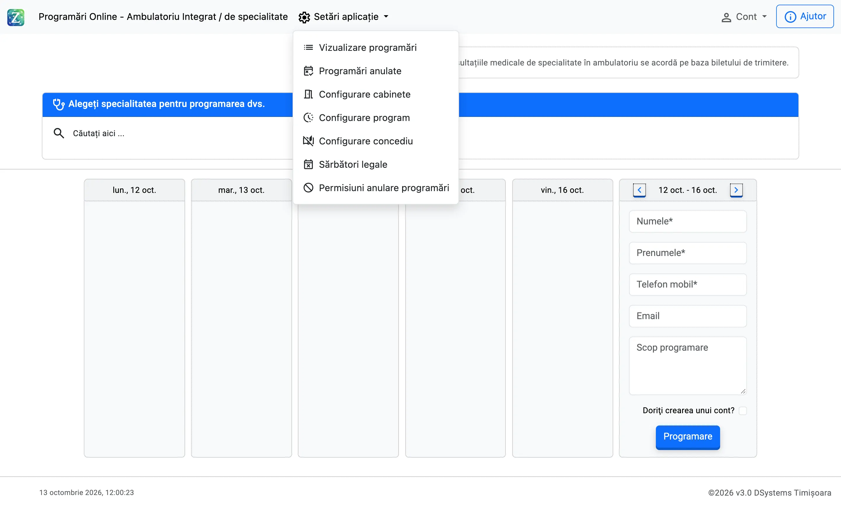Click the muted icon beside Configurare concediu
The width and height of the screenshot is (841, 526).
tap(308, 141)
